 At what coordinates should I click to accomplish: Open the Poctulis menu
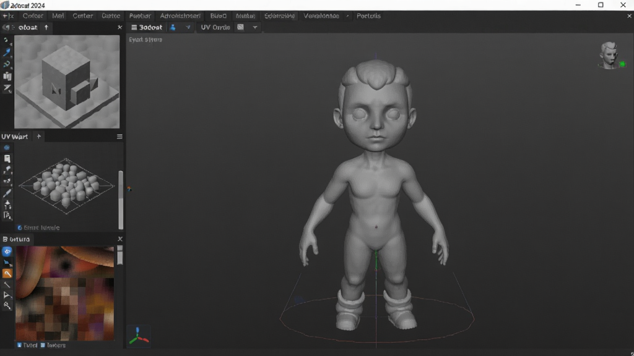pyautogui.click(x=368, y=15)
